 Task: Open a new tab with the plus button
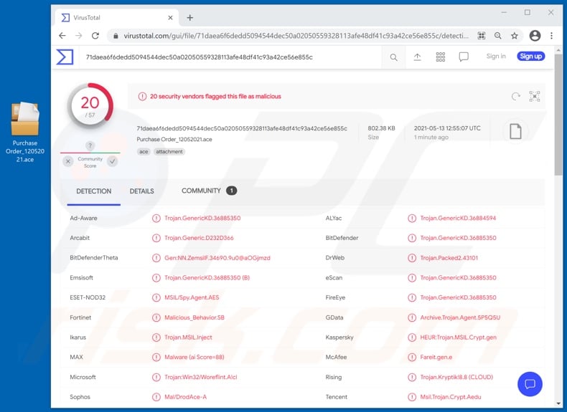(x=190, y=18)
